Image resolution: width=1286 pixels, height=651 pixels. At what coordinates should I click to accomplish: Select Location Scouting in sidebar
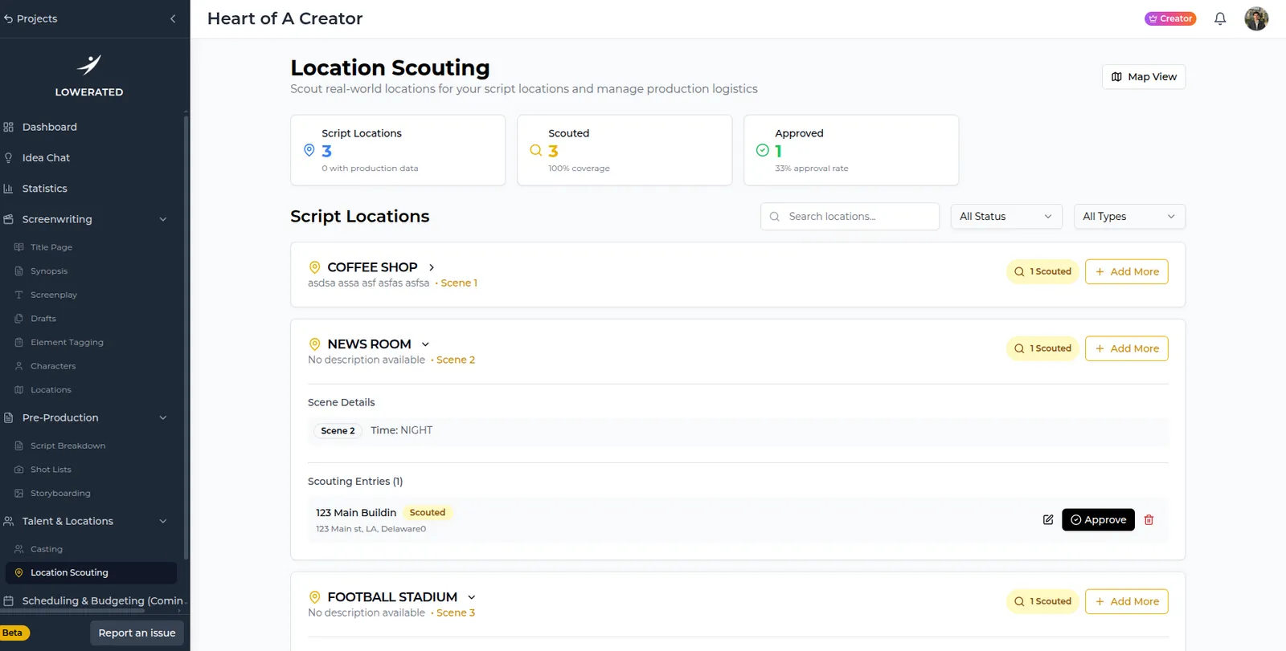tap(91, 573)
